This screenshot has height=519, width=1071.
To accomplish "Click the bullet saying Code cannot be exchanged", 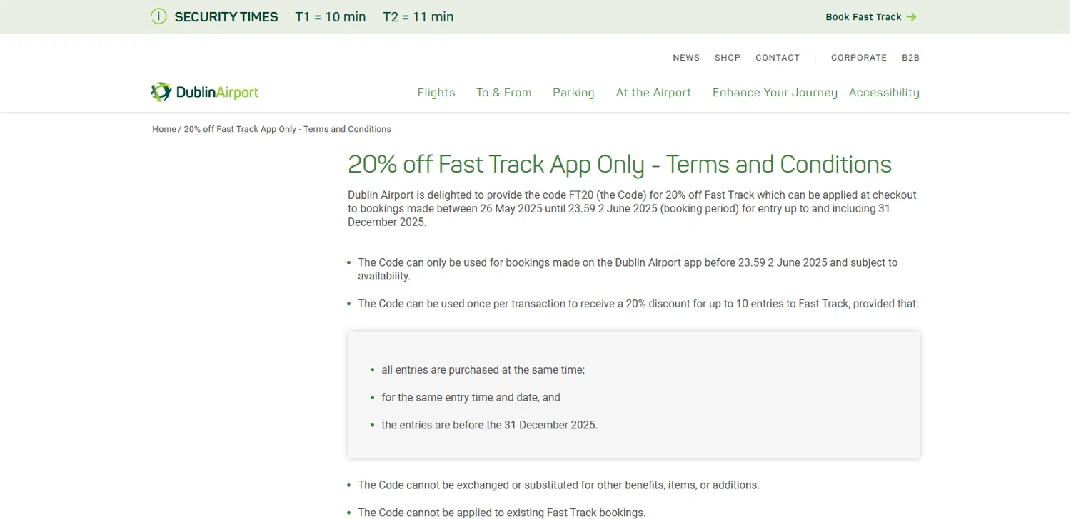I will [x=558, y=485].
